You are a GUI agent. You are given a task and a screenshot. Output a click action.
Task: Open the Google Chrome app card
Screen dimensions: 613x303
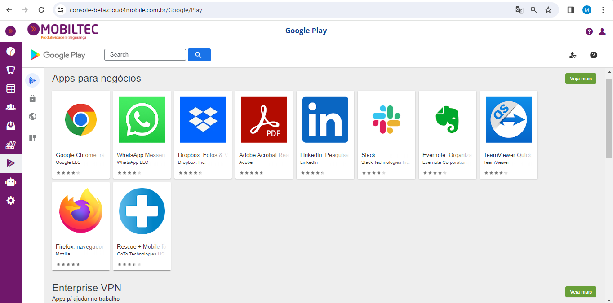tap(81, 135)
